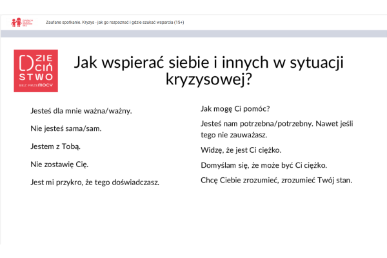Click the line 'Nie jesteś sama/sam.'
387x258 pixels.
click(66, 128)
